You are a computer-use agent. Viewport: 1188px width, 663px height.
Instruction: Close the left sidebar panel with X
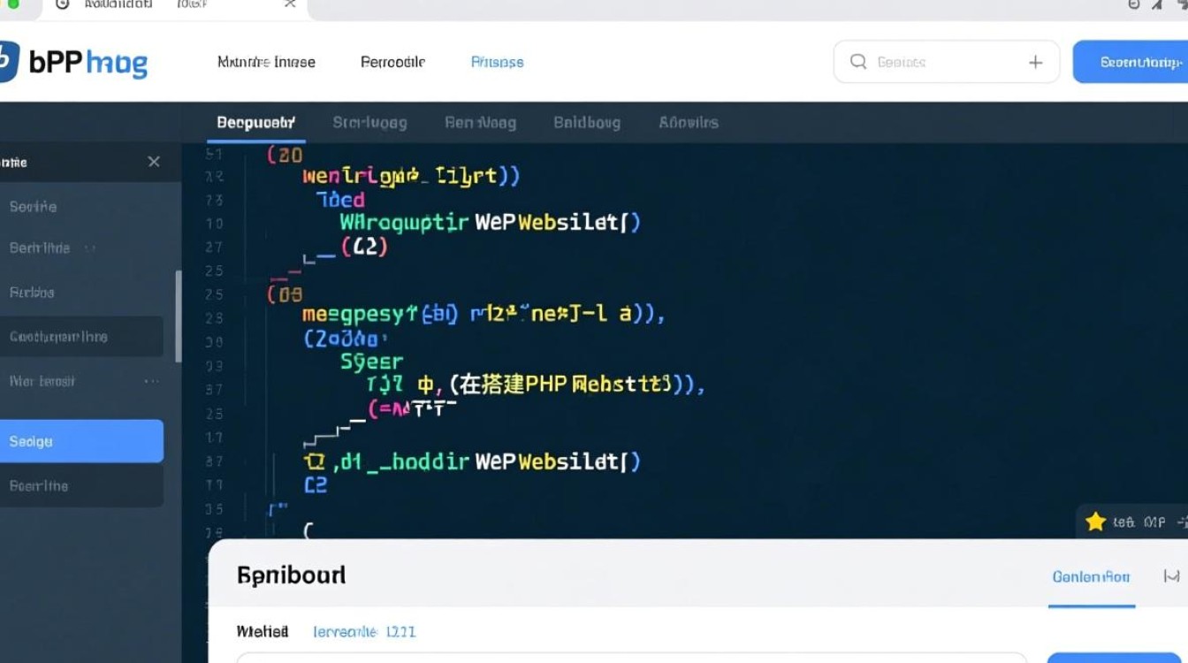pyautogui.click(x=154, y=162)
